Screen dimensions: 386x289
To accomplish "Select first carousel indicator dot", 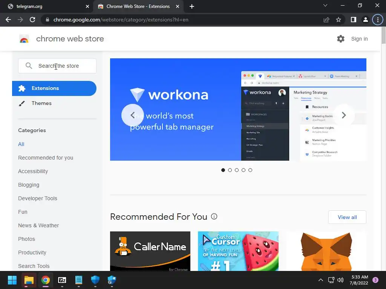I will pos(223,170).
